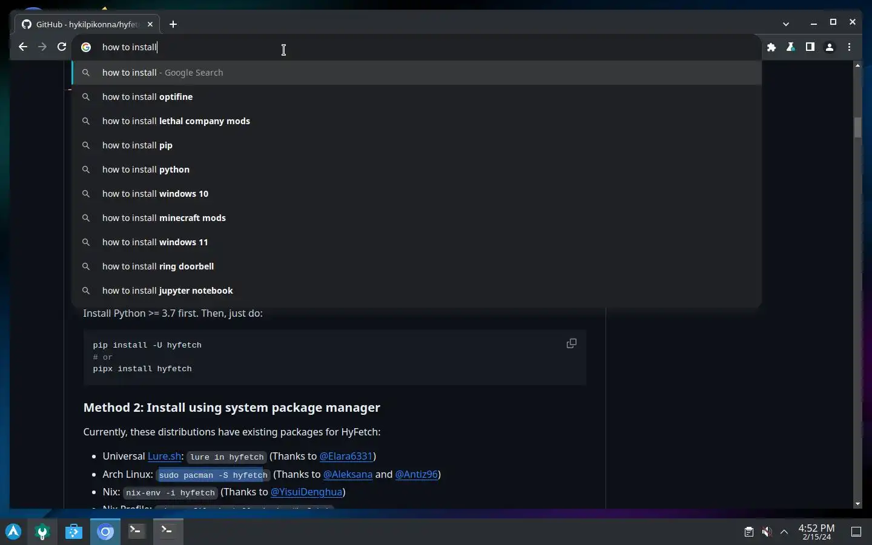
Task: Choose suggestion 'how to install windows 10'
Action: coord(417,194)
